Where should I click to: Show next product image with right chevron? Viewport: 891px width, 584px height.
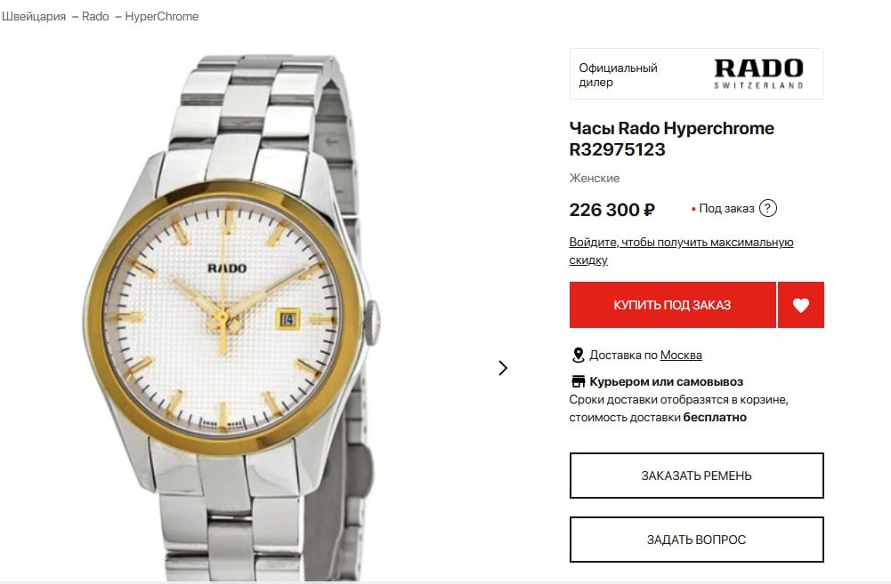point(503,368)
